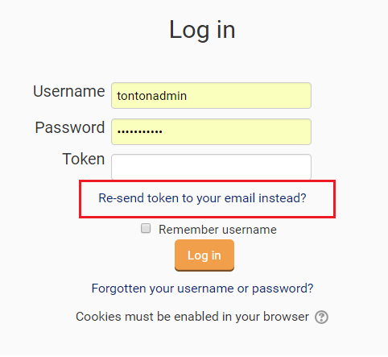Focus the Username input field
This screenshot has height=357, width=388.
(x=211, y=96)
